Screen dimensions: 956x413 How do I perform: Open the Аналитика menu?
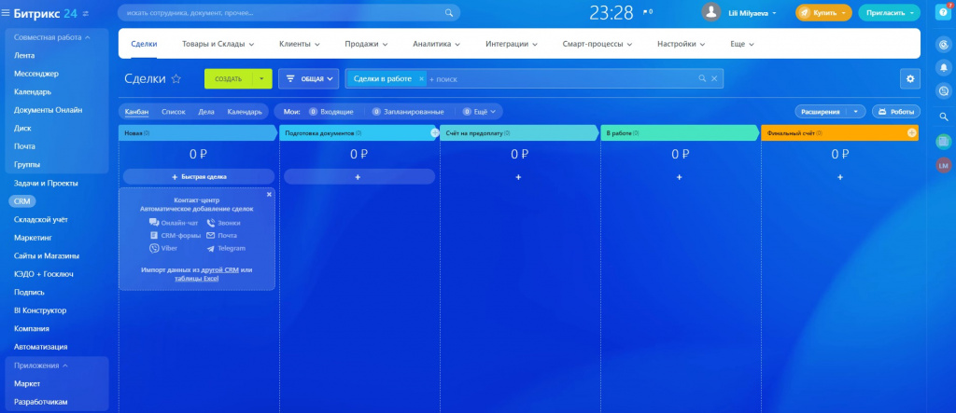[x=436, y=44]
